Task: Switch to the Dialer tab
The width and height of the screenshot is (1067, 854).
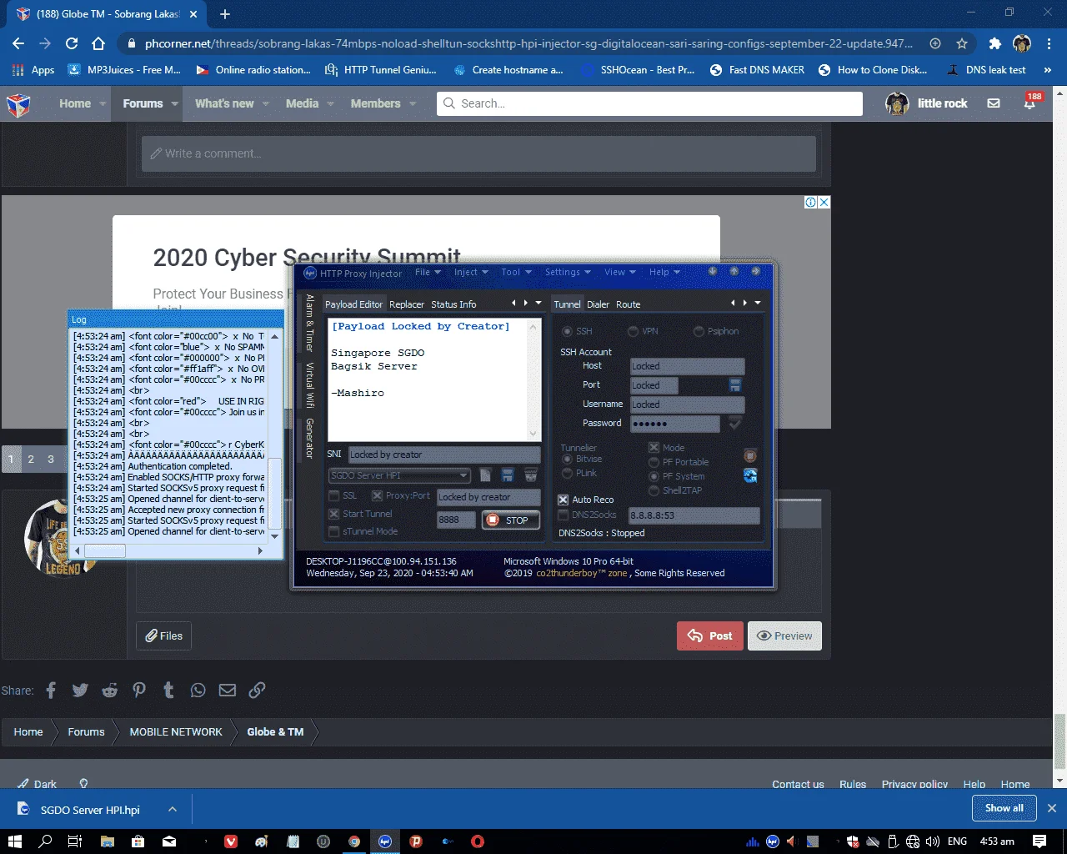Action: [598, 304]
